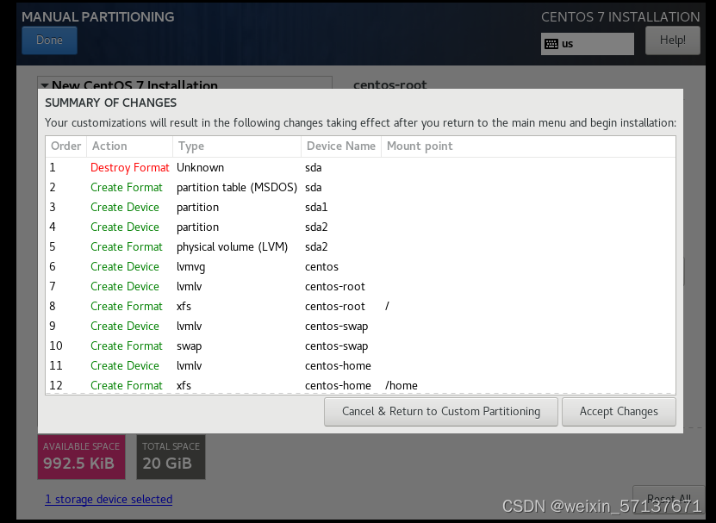Select 'centos-root' in order row 7
This screenshot has width=716, height=523.
(x=335, y=286)
